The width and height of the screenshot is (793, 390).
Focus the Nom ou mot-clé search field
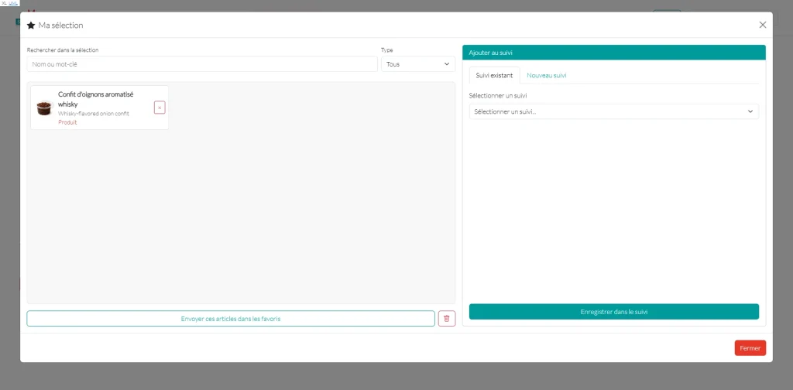(202, 64)
